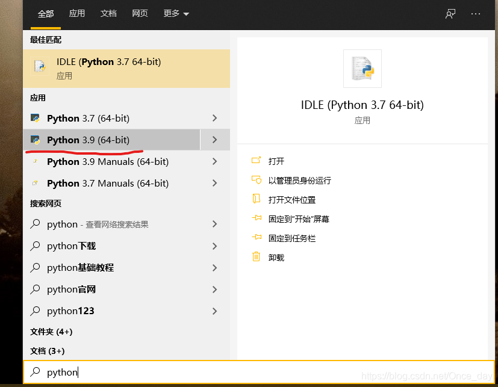
Task: Select python官网 web suggestion
Action: [112, 289]
